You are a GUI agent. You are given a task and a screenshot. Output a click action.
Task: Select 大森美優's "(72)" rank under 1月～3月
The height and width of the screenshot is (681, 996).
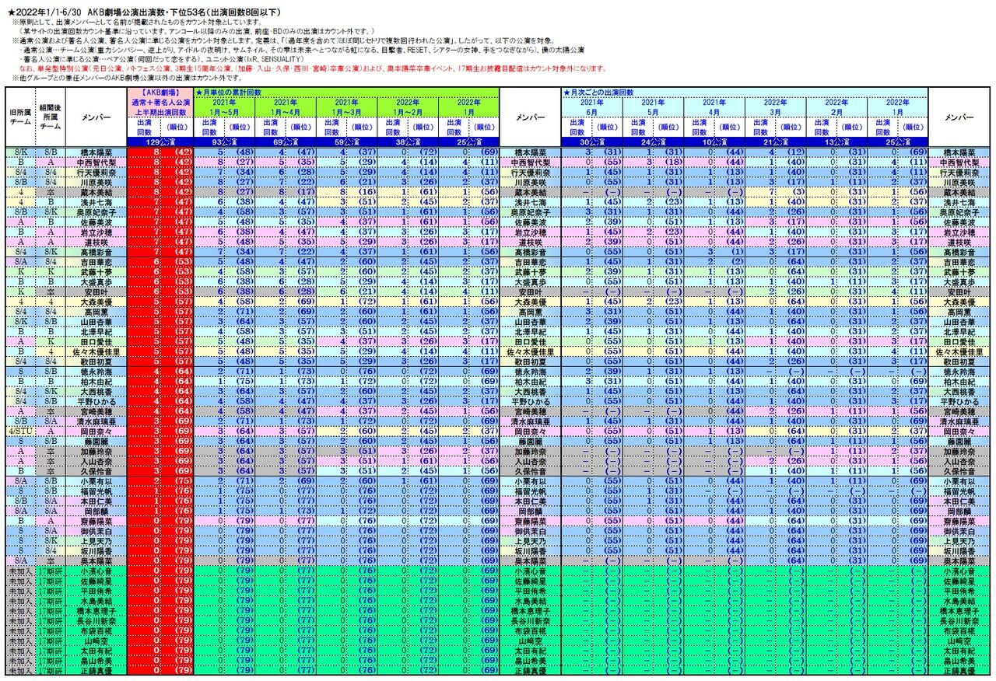click(x=363, y=302)
